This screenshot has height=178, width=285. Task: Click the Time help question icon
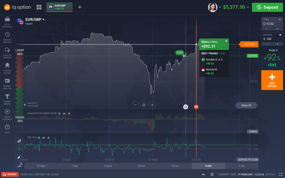point(280,20)
